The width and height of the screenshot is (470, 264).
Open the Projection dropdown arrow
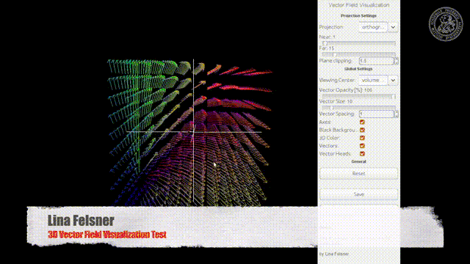tap(393, 27)
